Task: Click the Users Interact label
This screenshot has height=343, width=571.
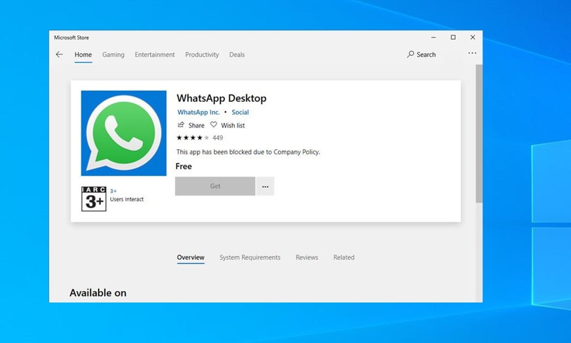Action: click(127, 199)
